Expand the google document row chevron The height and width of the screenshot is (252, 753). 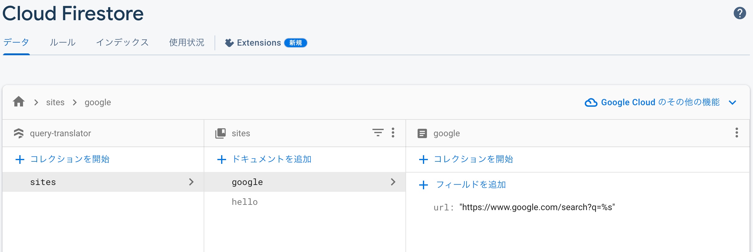click(393, 182)
